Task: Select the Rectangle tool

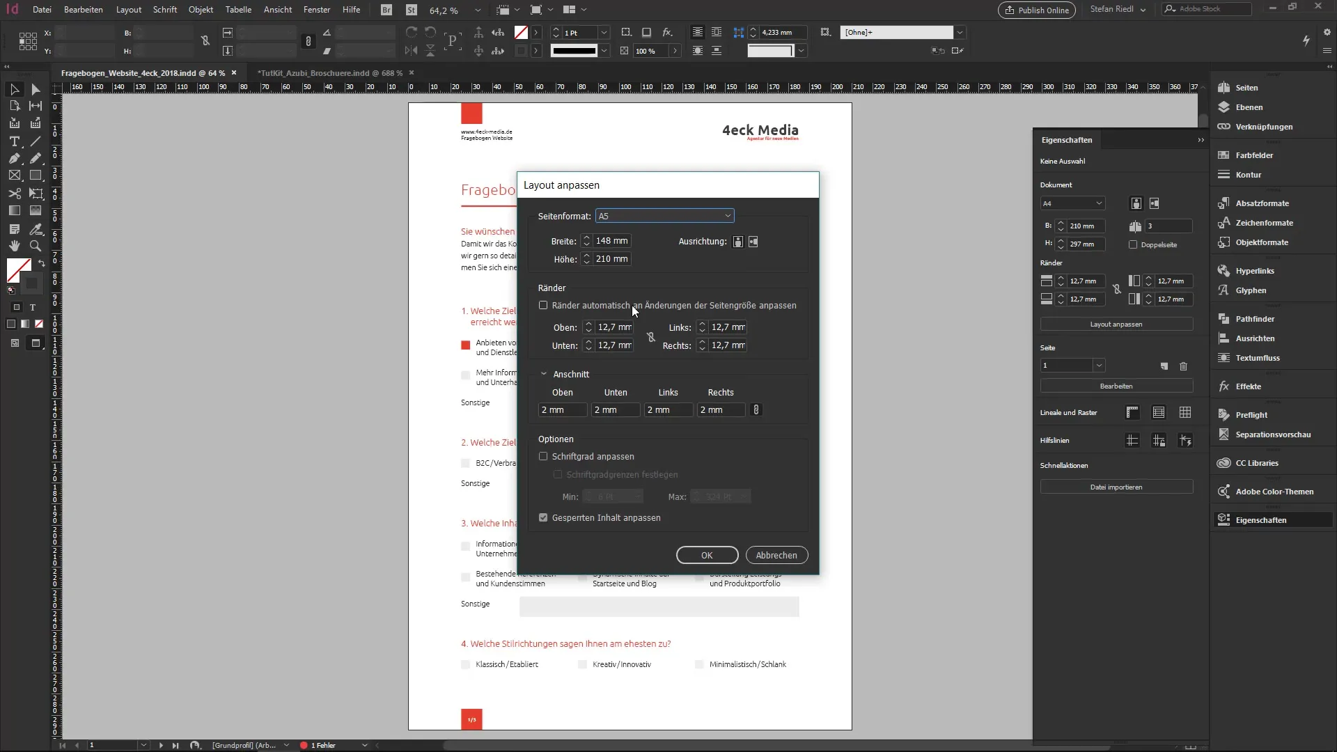Action: point(36,175)
